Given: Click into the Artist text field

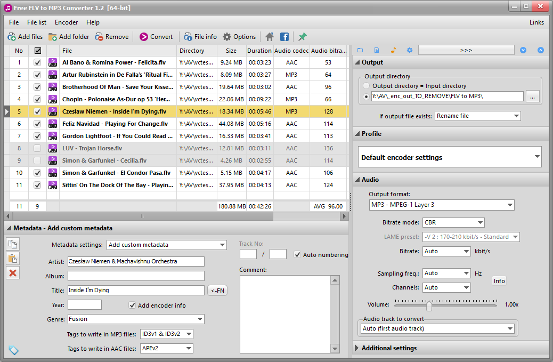Looking at the screenshot, I should [136, 261].
